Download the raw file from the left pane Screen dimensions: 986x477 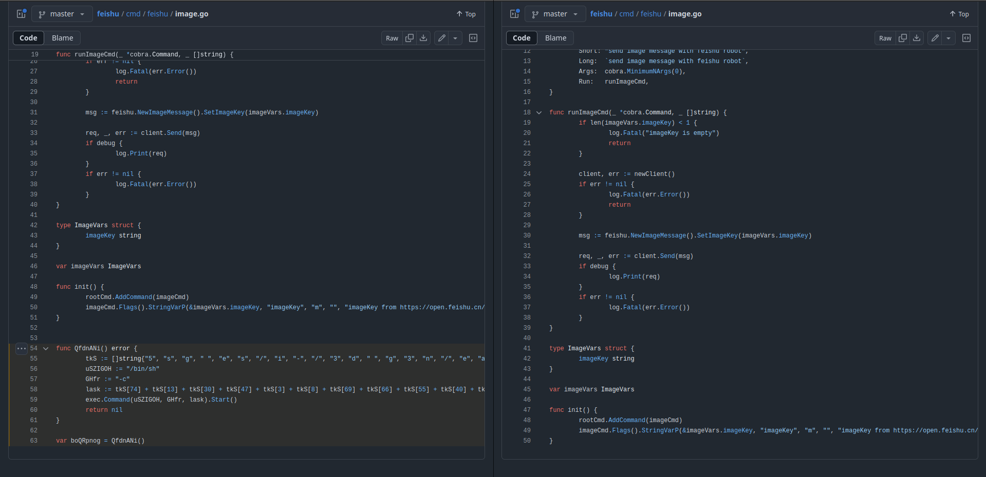pyautogui.click(x=423, y=37)
